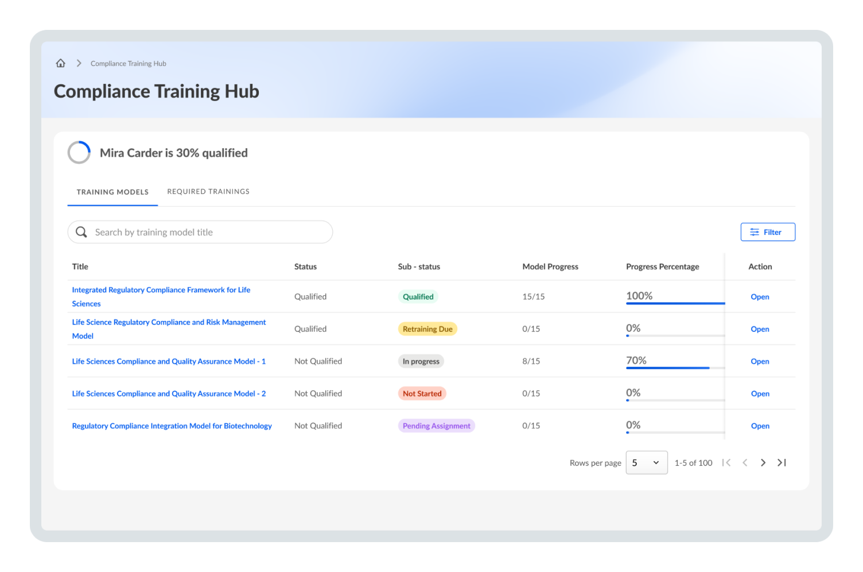Open Life Science Regulatory Compliance and Risk Management link
Image resolution: width=863 pixels, height=572 pixels.
point(169,329)
